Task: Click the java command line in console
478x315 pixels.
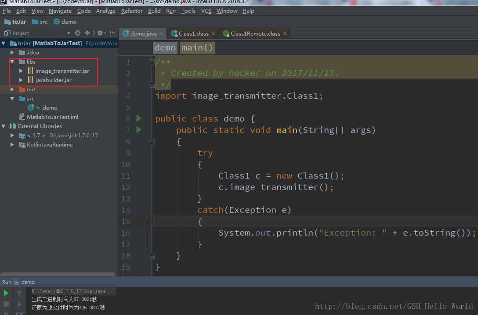Action: (73, 291)
